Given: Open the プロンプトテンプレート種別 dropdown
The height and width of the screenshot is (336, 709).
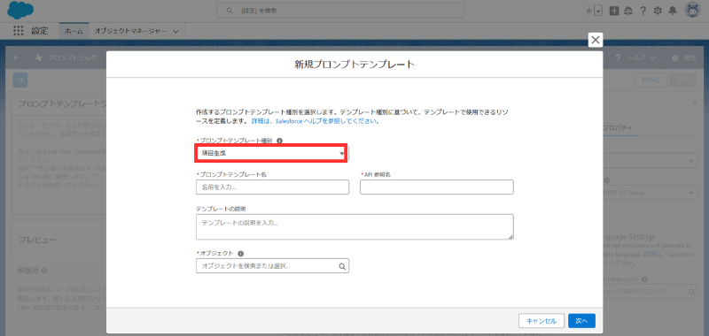Looking at the screenshot, I should click(x=272, y=153).
